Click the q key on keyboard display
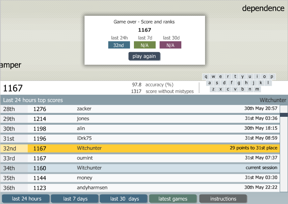The height and width of the screenshot is (204, 288). 206,77
